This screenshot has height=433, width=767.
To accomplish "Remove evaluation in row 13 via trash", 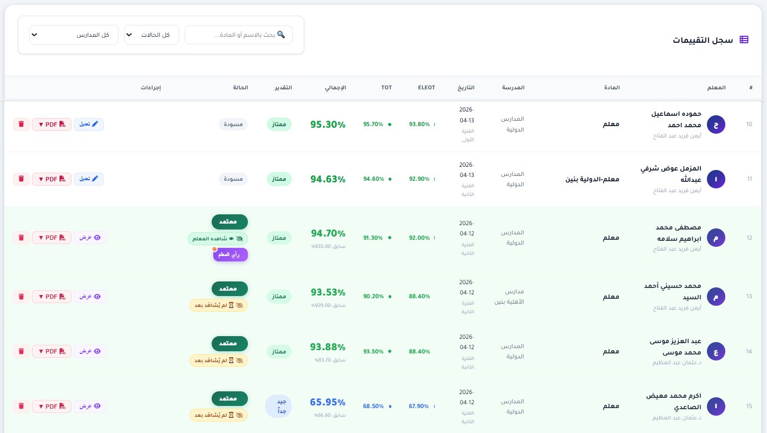I will (x=21, y=297).
